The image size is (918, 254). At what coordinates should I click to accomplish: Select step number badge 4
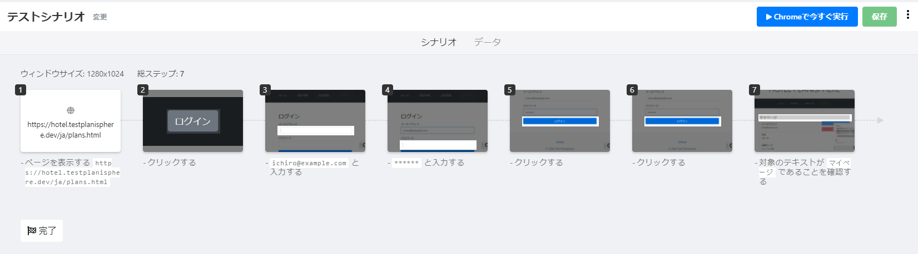pyautogui.click(x=388, y=90)
